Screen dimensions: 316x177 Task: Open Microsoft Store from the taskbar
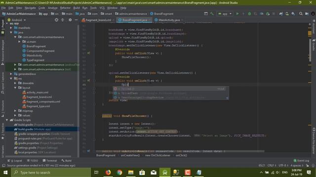tap(142, 173)
